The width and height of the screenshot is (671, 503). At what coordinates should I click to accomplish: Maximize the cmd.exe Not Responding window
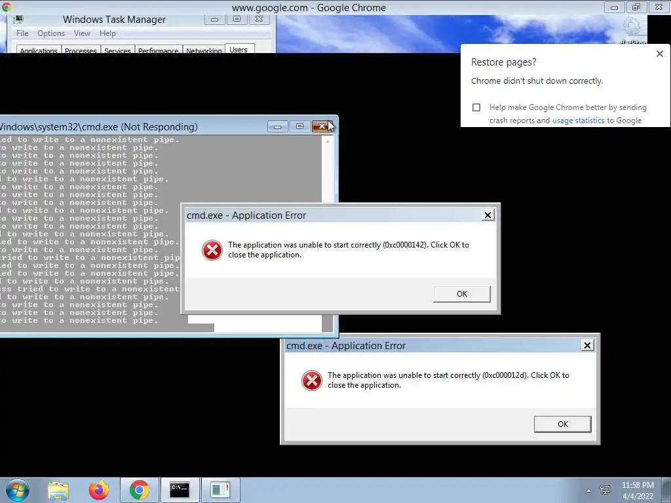click(299, 126)
